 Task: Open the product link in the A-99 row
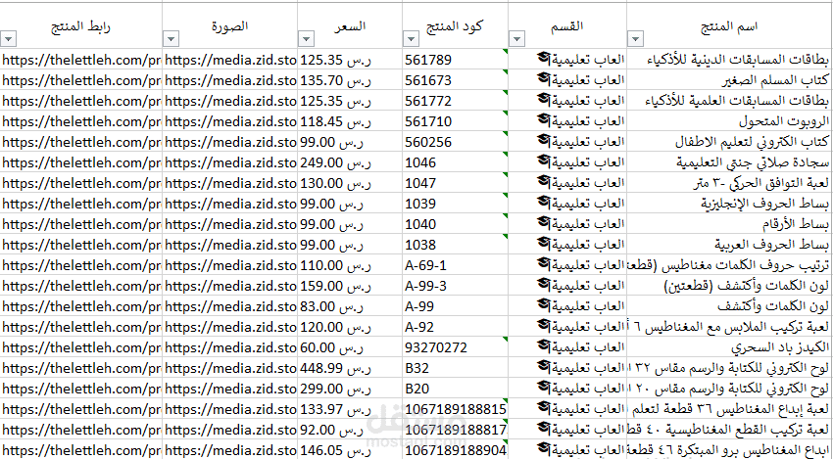[x=80, y=306]
